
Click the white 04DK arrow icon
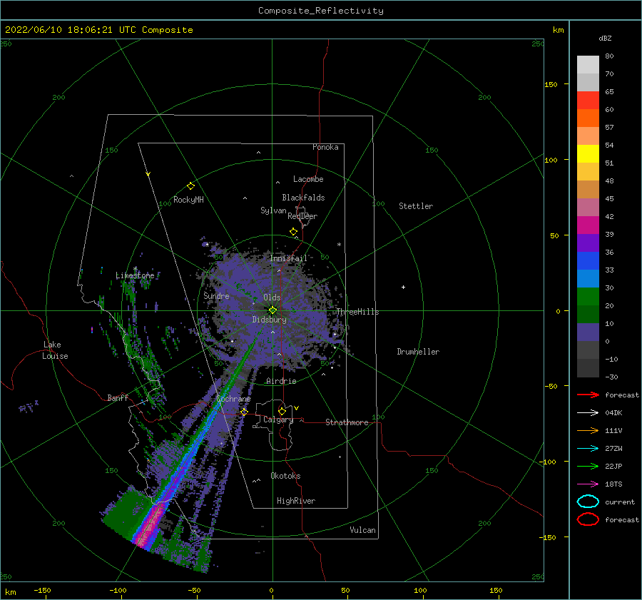click(588, 413)
